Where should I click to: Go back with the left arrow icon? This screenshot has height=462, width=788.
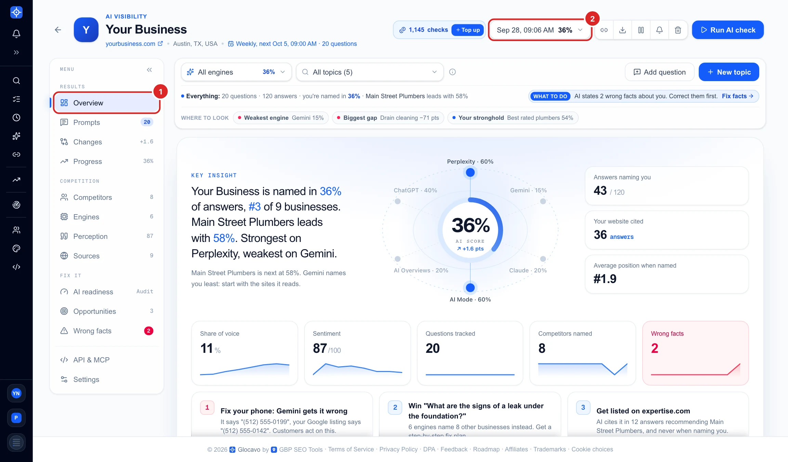pyautogui.click(x=58, y=30)
